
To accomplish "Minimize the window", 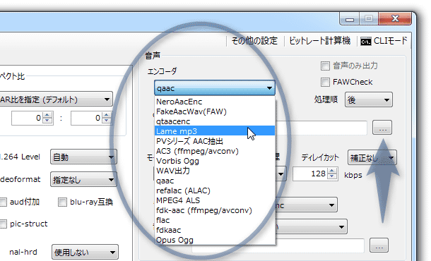I will point(350,19).
